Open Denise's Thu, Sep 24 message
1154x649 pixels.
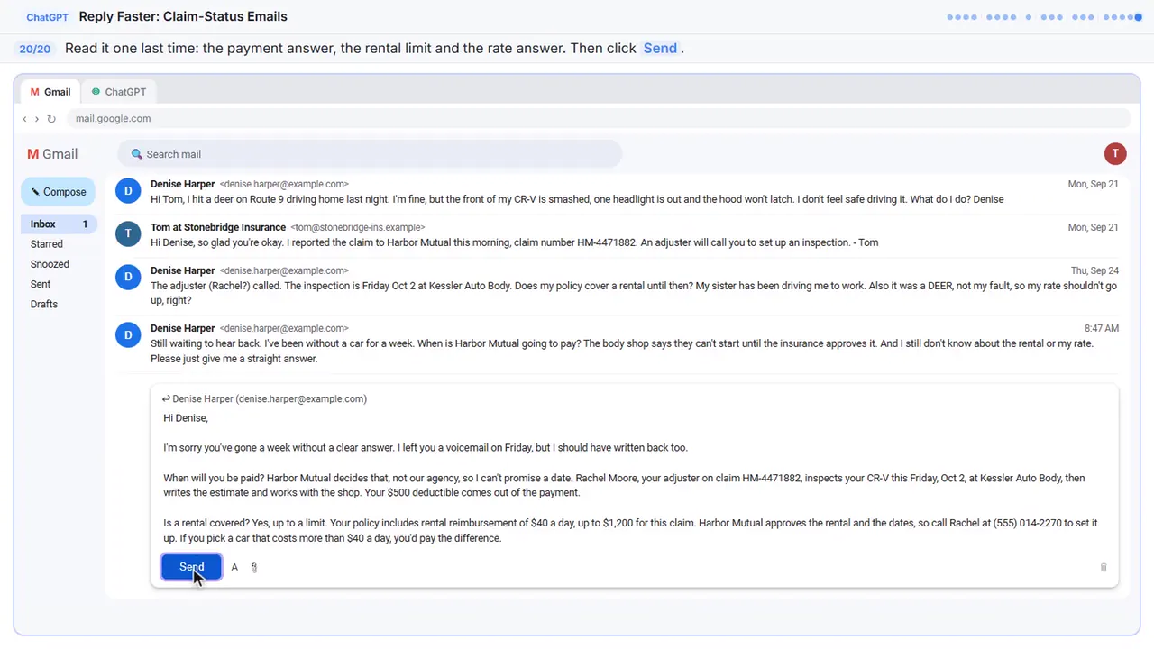pyautogui.click(x=617, y=285)
